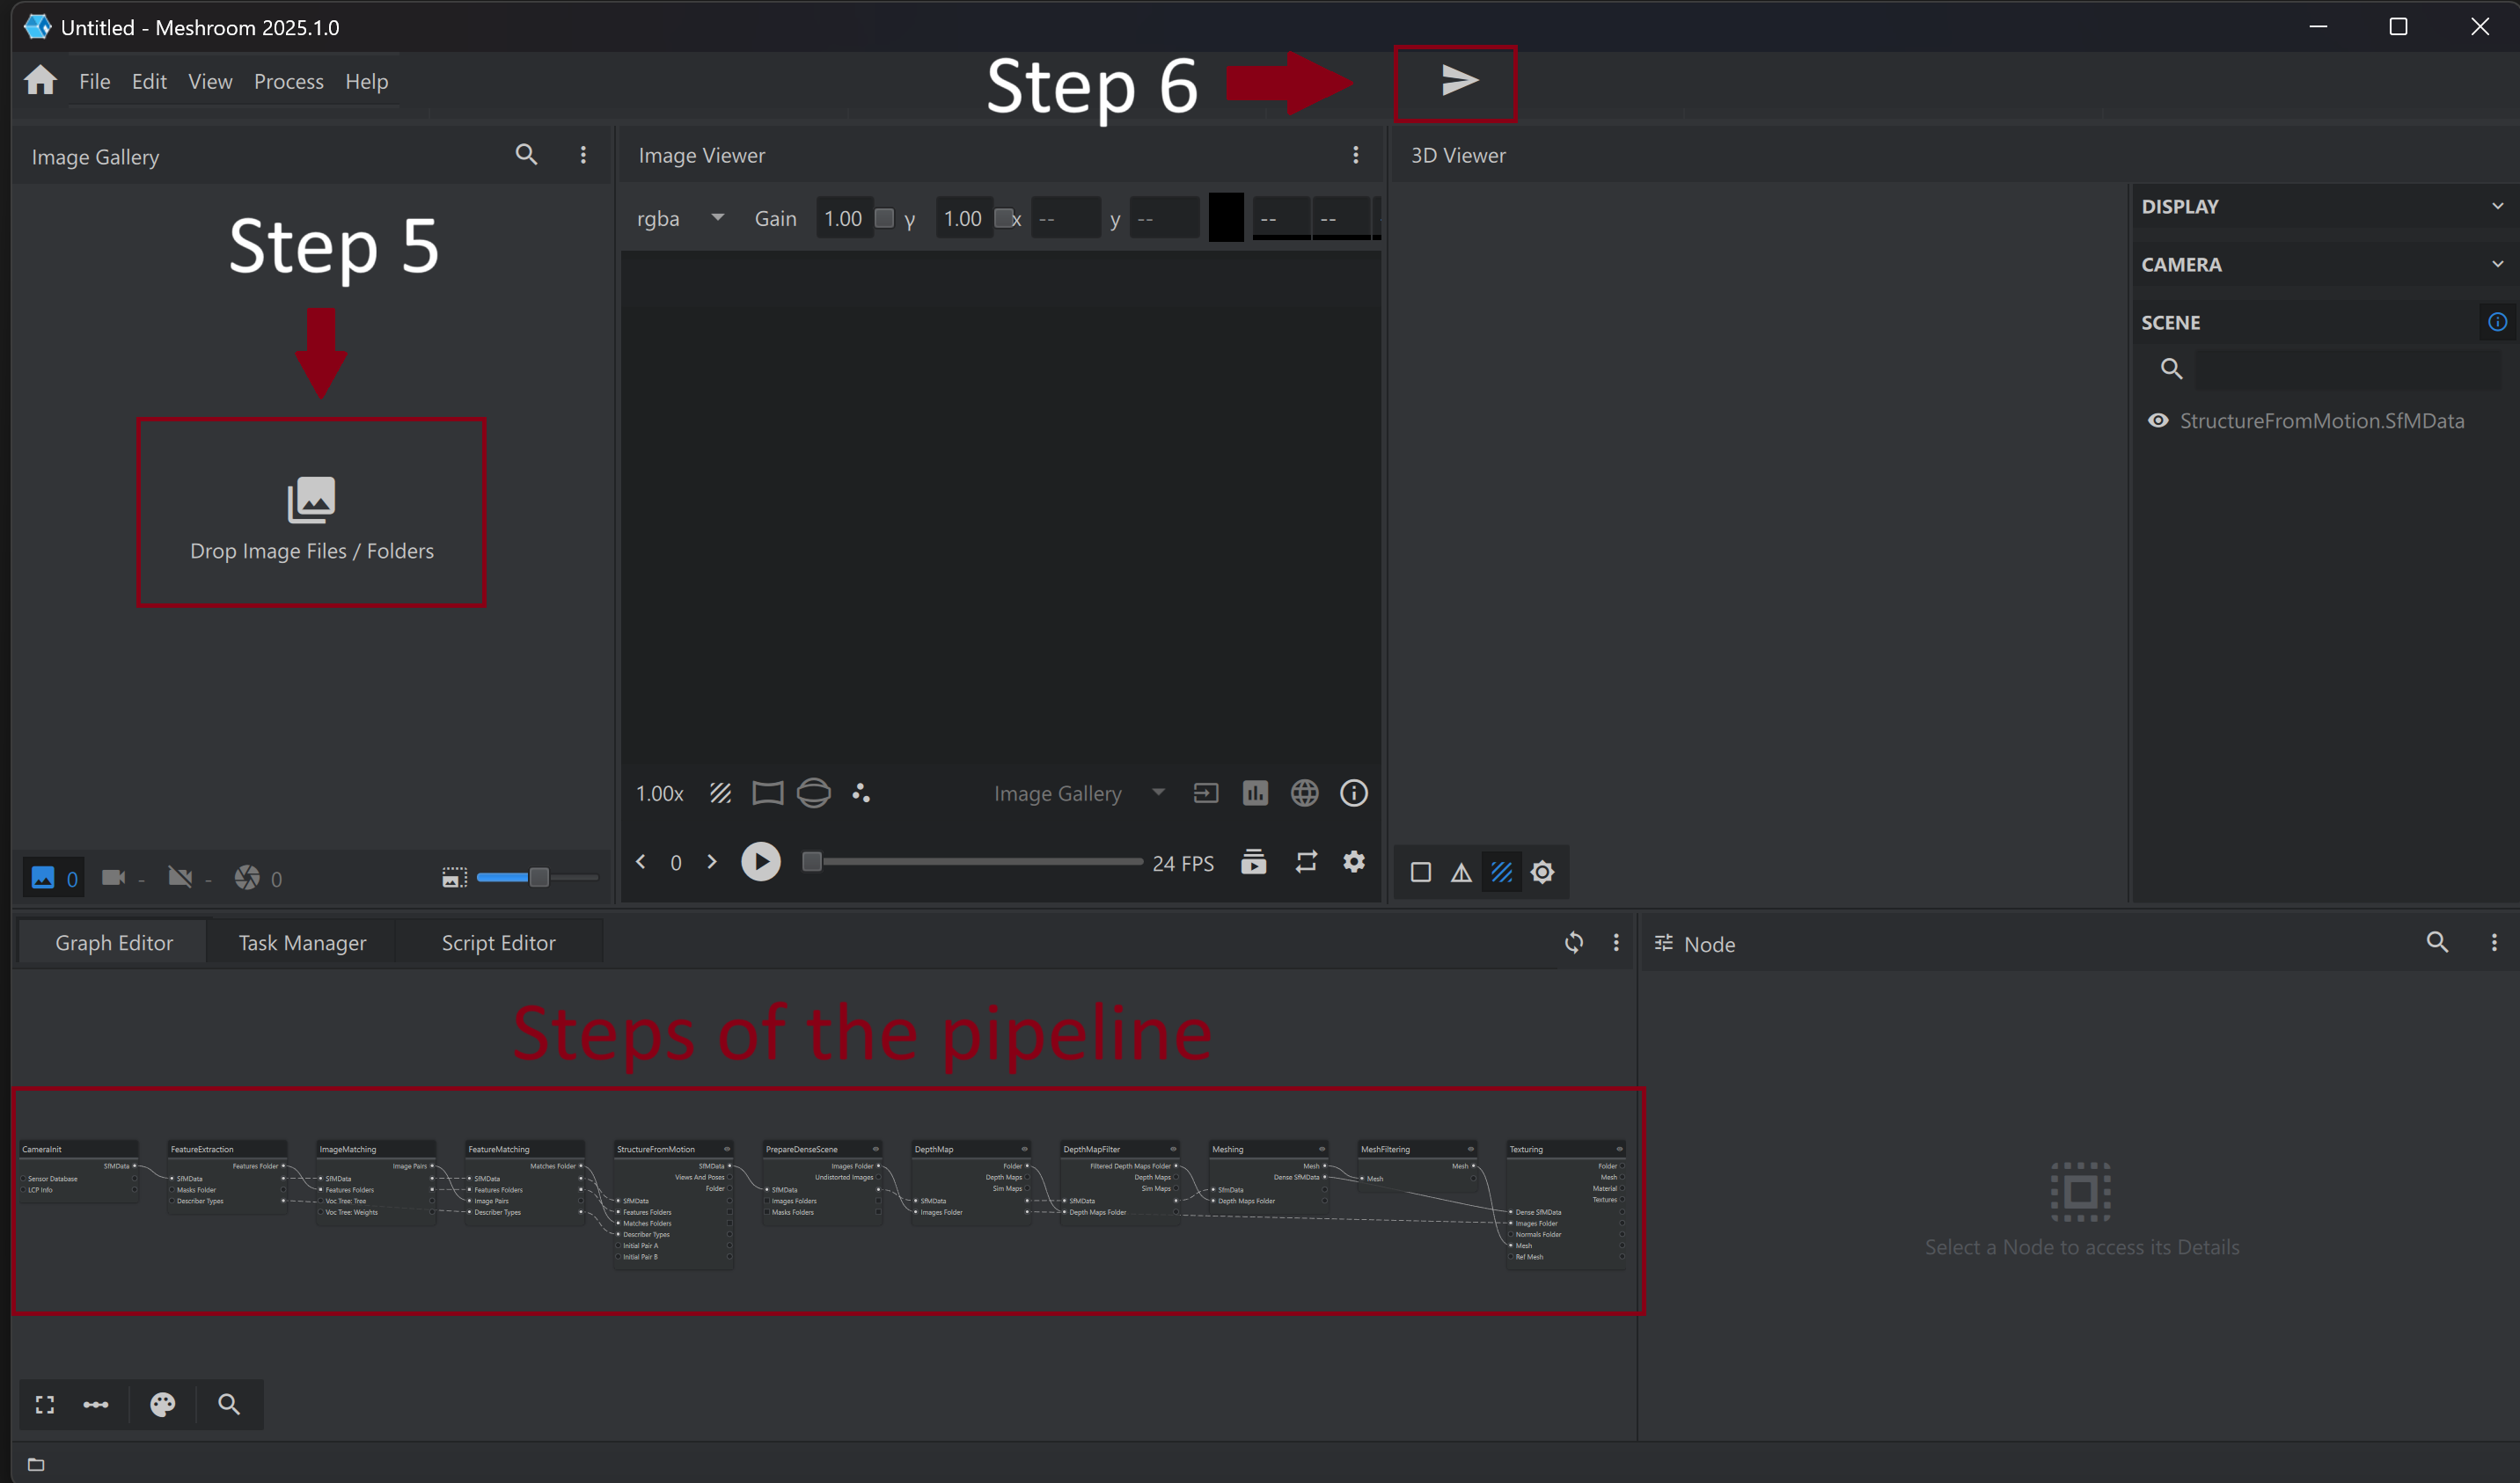This screenshot has width=2520, height=1483.
Task: Click the sun lighting icon in 3D Viewer
Action: point(1542,873)
